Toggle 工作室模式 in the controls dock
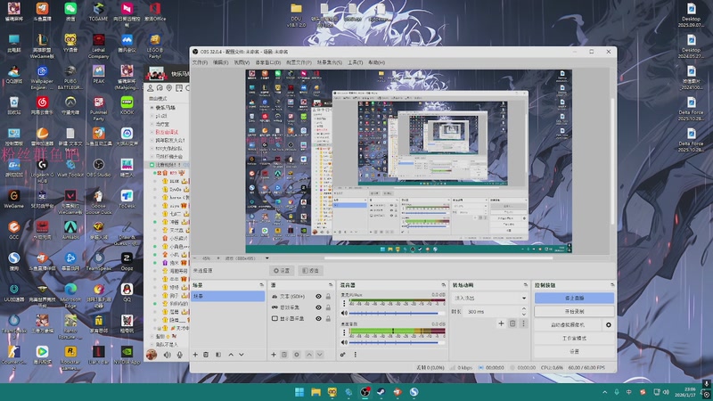The width and height of the screenshot is (713, 401). pyautogui.click(x=574, y=339)
